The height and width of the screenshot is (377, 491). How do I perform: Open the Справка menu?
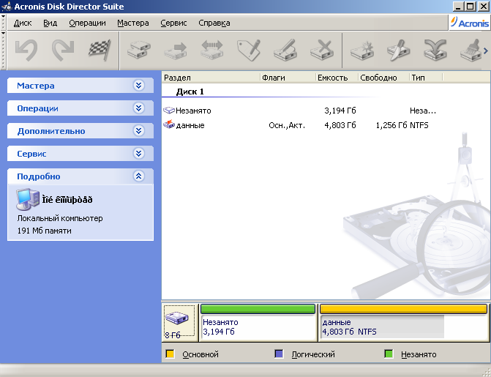click(x=214, y=23)
